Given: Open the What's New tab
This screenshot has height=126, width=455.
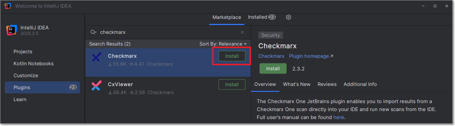Looking at the screenshot, I should (297, 84).
